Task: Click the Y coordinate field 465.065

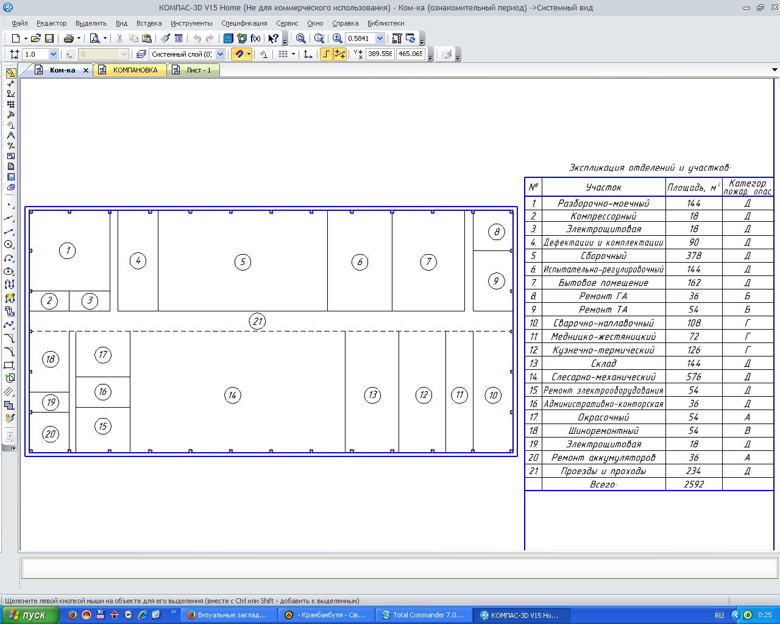Action: pos(411,54)
